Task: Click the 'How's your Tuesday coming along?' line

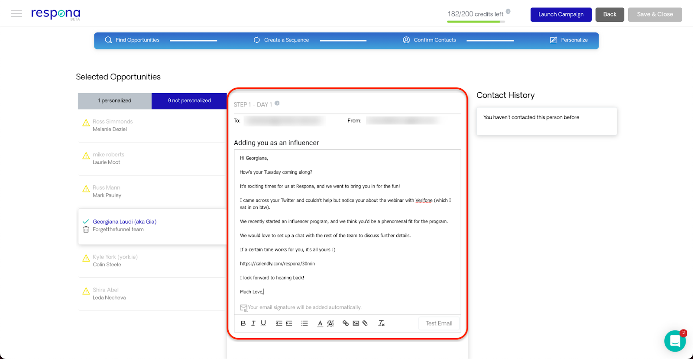Action: click(276, 172)
